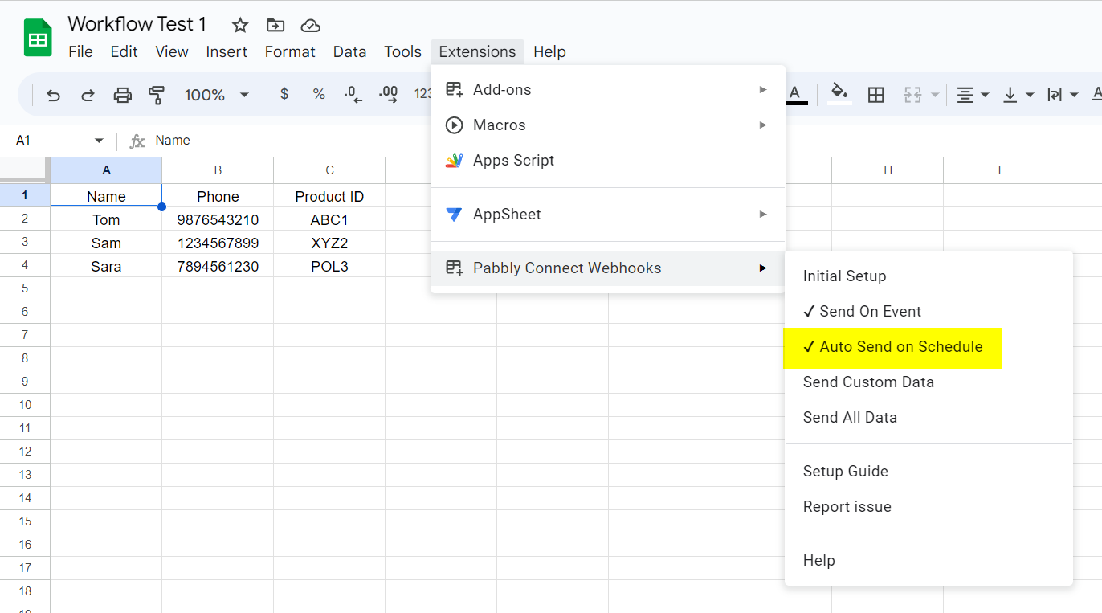Viewport: 1102px width, 613px height.
Task: Select the cell containing POL3
Action: coord(329,266)
